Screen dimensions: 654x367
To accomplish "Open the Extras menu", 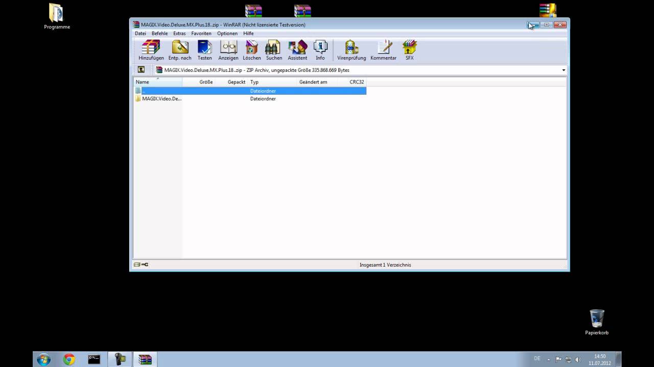I will (x=179, y=33).
